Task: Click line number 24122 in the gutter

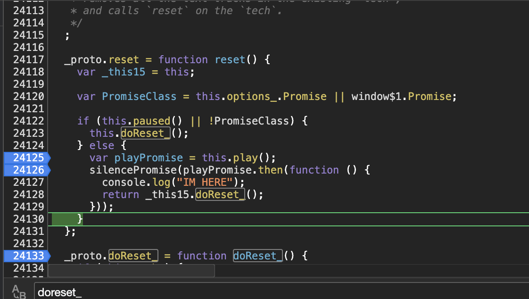Action: [29, 121]
